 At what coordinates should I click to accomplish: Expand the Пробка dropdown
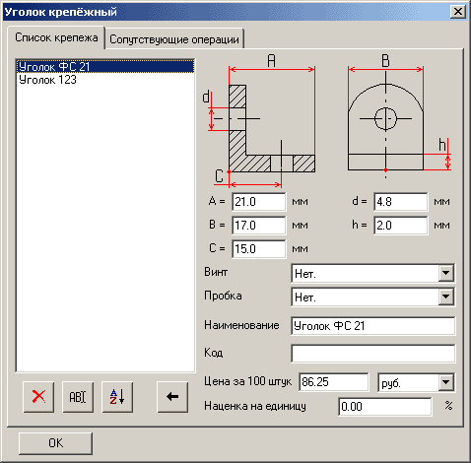(446, 298)
